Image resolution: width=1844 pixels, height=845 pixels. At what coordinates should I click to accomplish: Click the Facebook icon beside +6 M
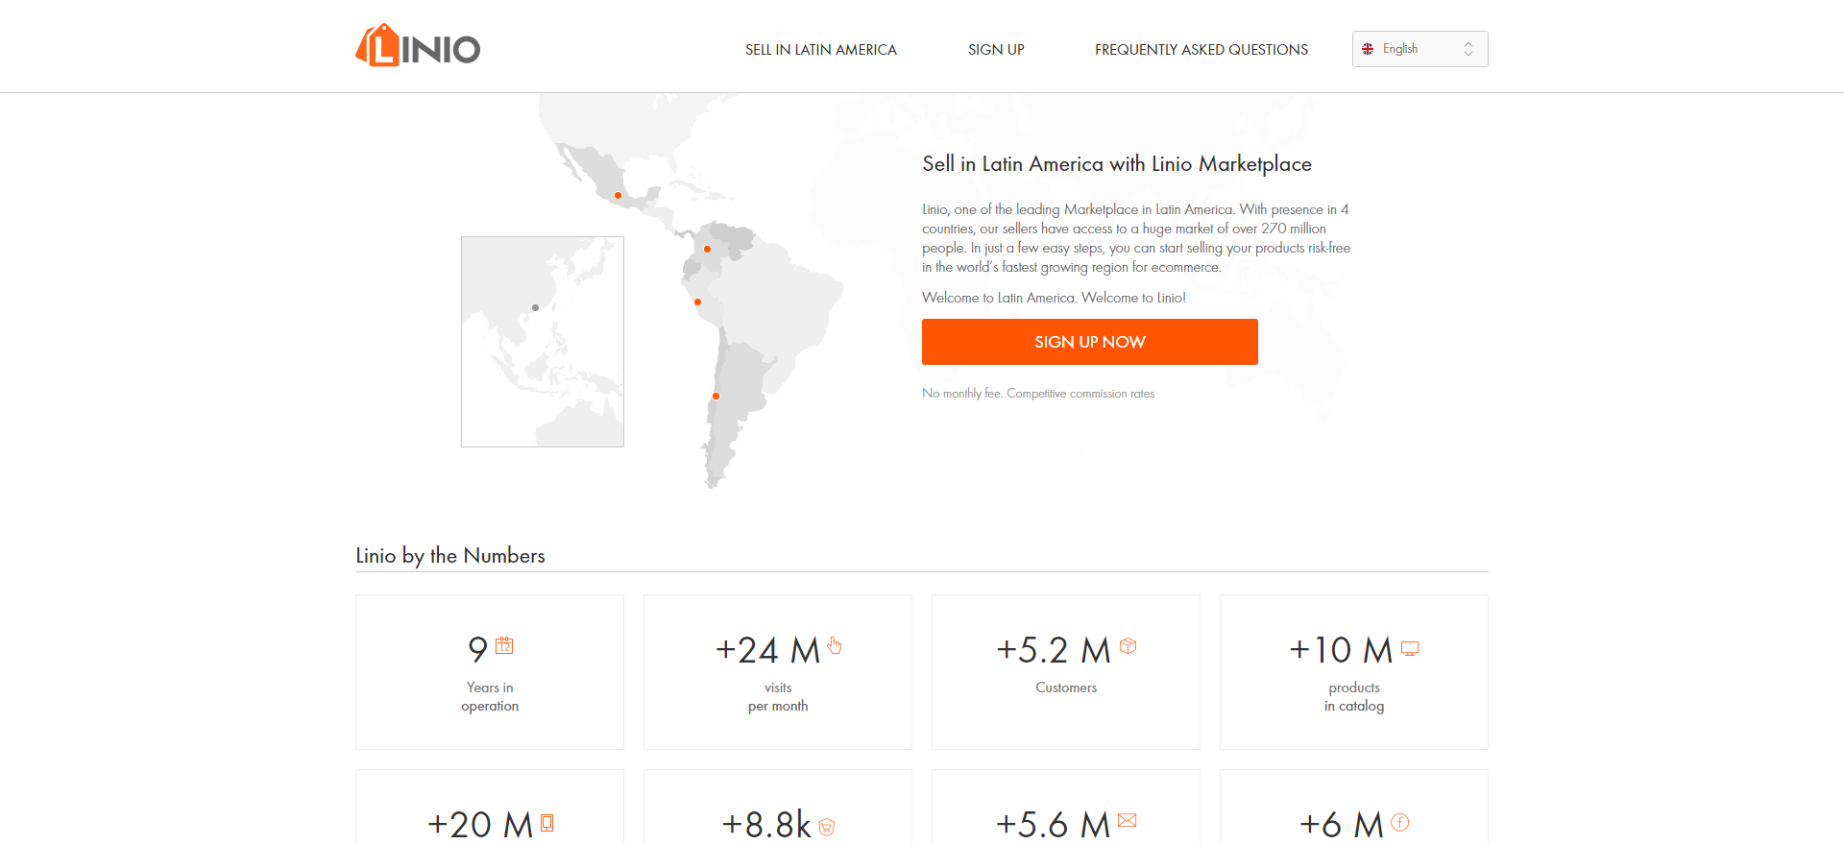pos(1400,822)
